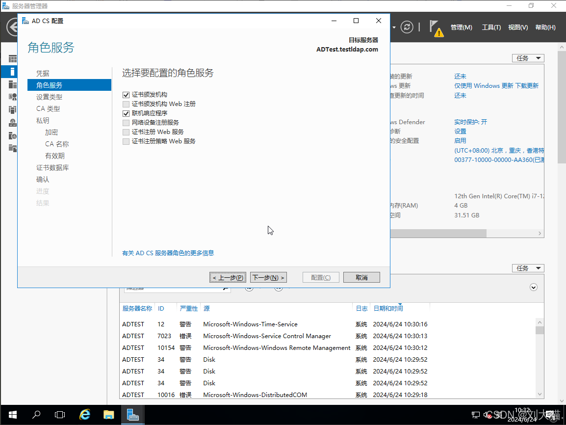The height and width of the screenshot is (425, 566).
Task: Open IIS globe icon in Server Manager sidebar
Action: pos(13,136)
